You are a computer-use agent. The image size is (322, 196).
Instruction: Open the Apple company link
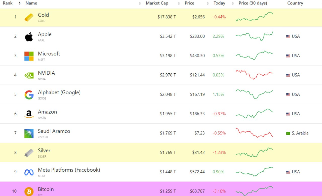pyautogui.click(x=45, y=34)
